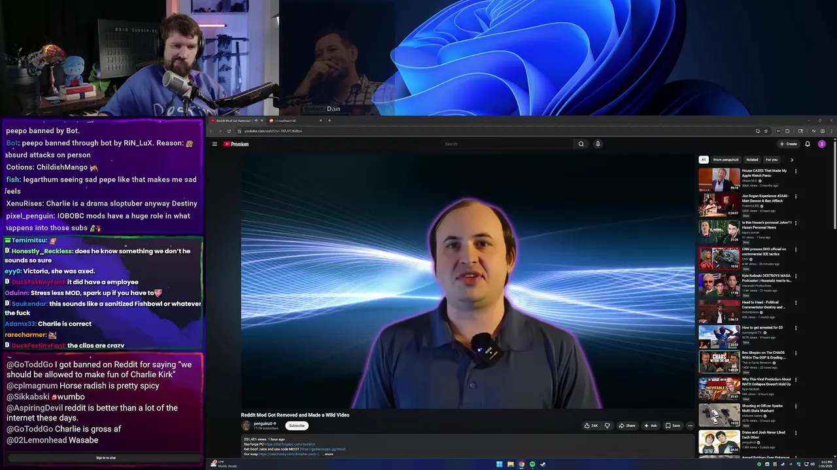Open House CASES Apple Watch Panic video

tap(719, 180)
